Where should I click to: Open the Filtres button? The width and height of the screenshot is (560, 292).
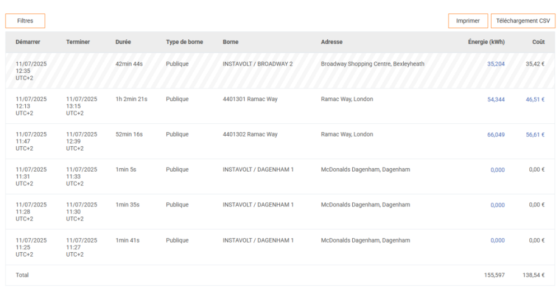(x=25, y=21)
